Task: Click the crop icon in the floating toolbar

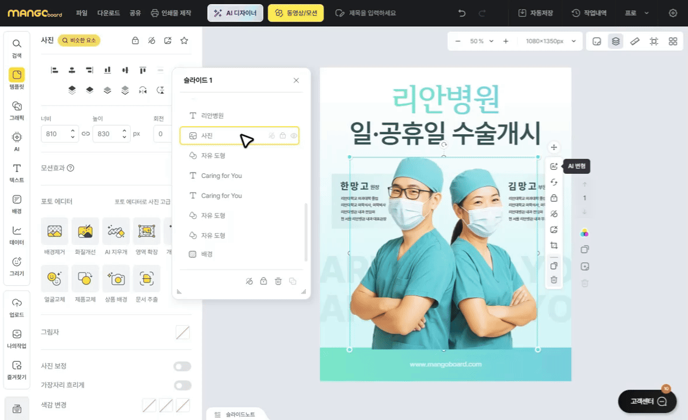Action: pos(554,246)
